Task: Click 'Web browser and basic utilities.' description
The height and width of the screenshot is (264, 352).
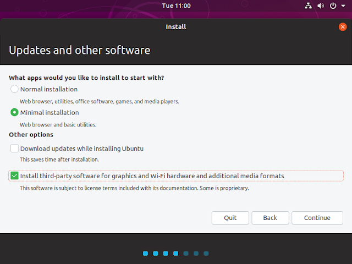Action: (x=58, y=125)
